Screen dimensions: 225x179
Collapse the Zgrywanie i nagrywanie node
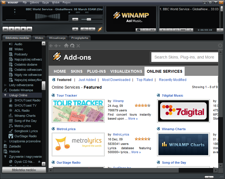[5, 157]
